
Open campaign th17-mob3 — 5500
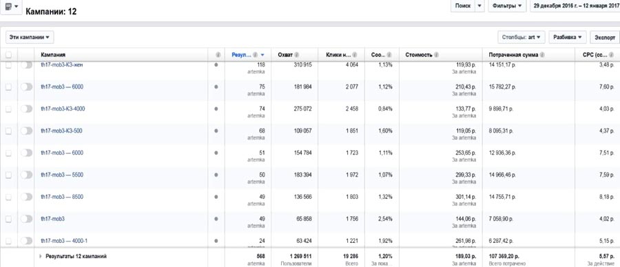click(62, 175)
